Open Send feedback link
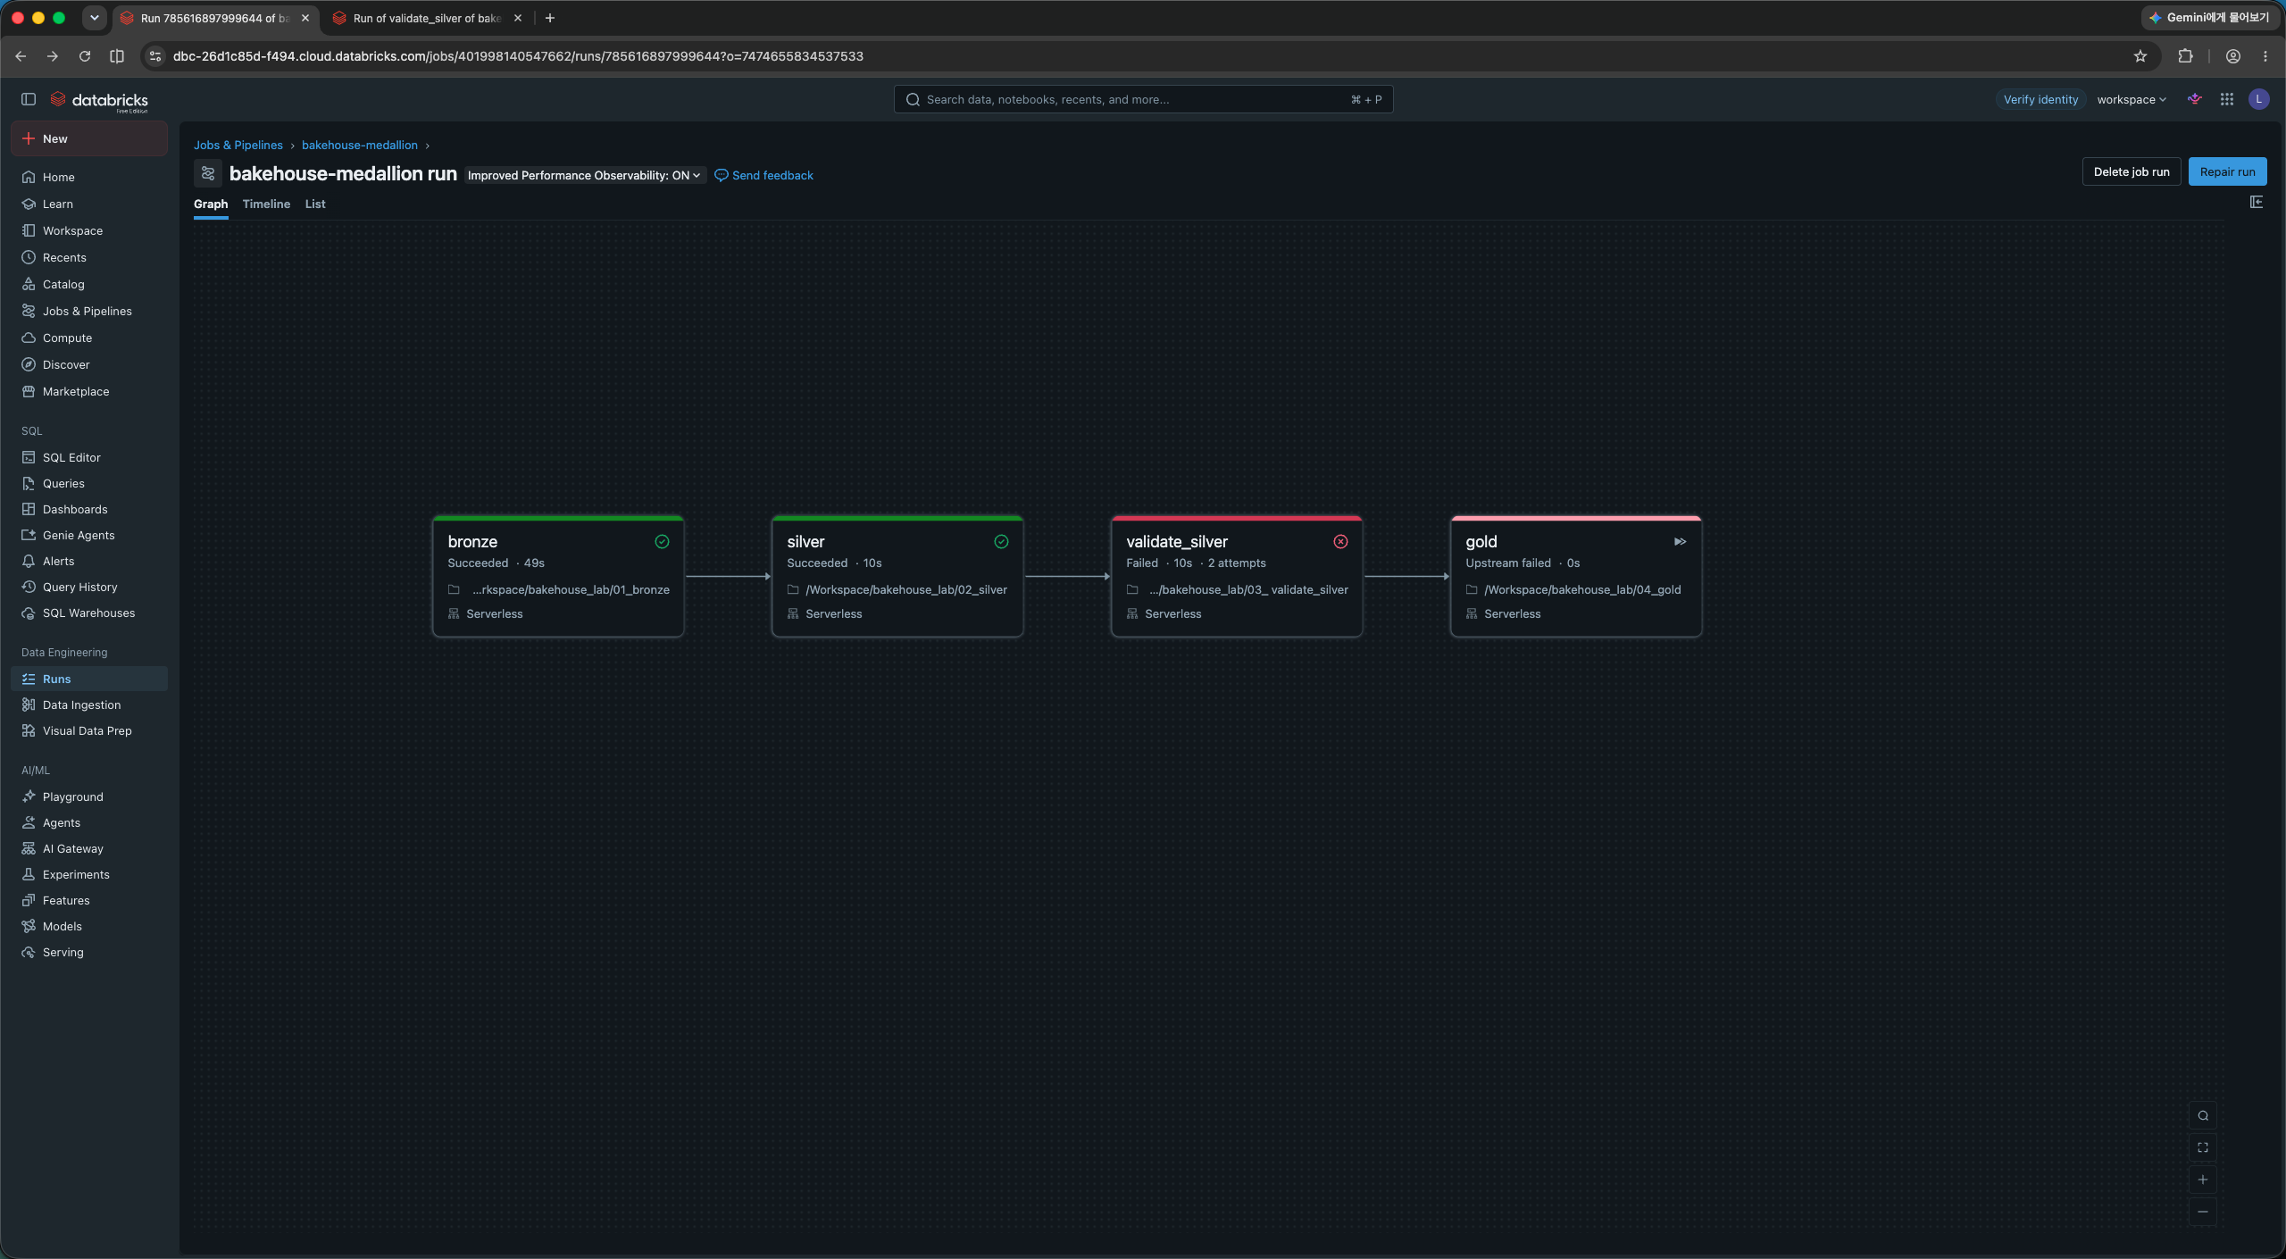 click(764, 175)
